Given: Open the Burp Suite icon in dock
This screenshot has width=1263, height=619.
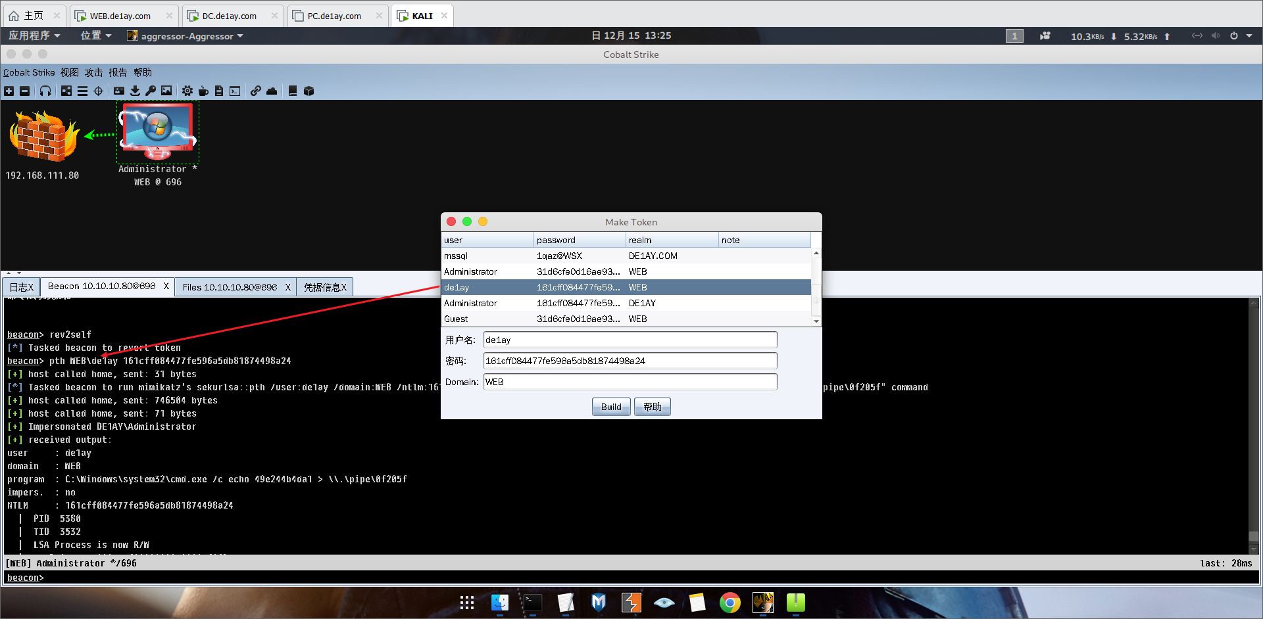Looking at the screenshot, I should (631, 603).
